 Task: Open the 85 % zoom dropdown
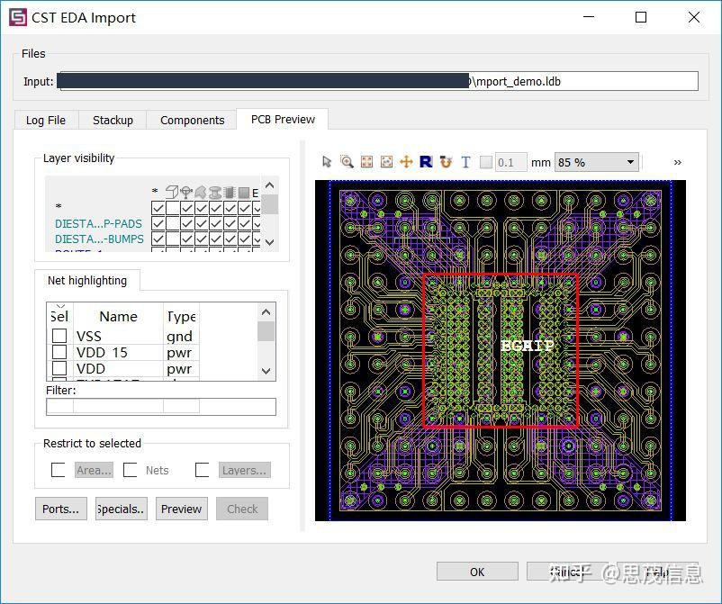[596, 162]
